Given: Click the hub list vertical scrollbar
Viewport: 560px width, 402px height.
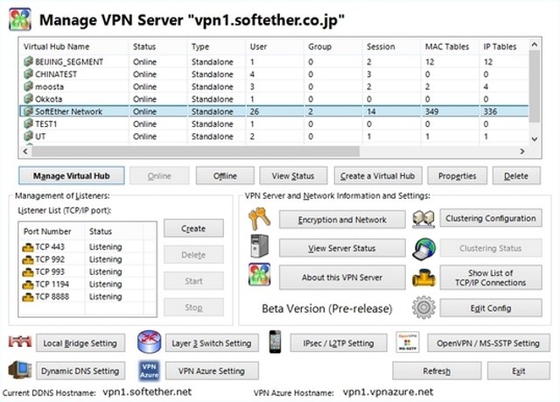Looking at the screenshot, I should point(533,88).
